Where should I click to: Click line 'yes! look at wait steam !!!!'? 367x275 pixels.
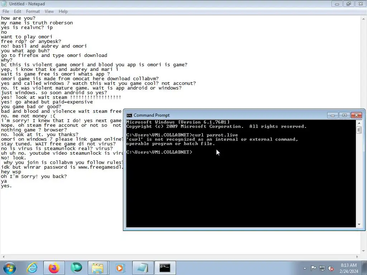61,97
